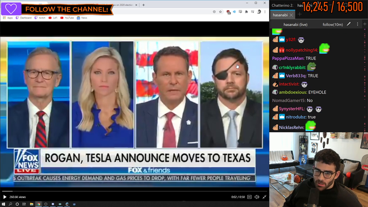The height and width of the screenshot is (207, 368).
Task: Play the Fox News video
Action: (5, 197)
